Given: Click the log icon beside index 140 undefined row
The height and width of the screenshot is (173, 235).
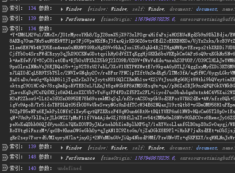Looking at the screenshot, I should [x=5, y=168].
